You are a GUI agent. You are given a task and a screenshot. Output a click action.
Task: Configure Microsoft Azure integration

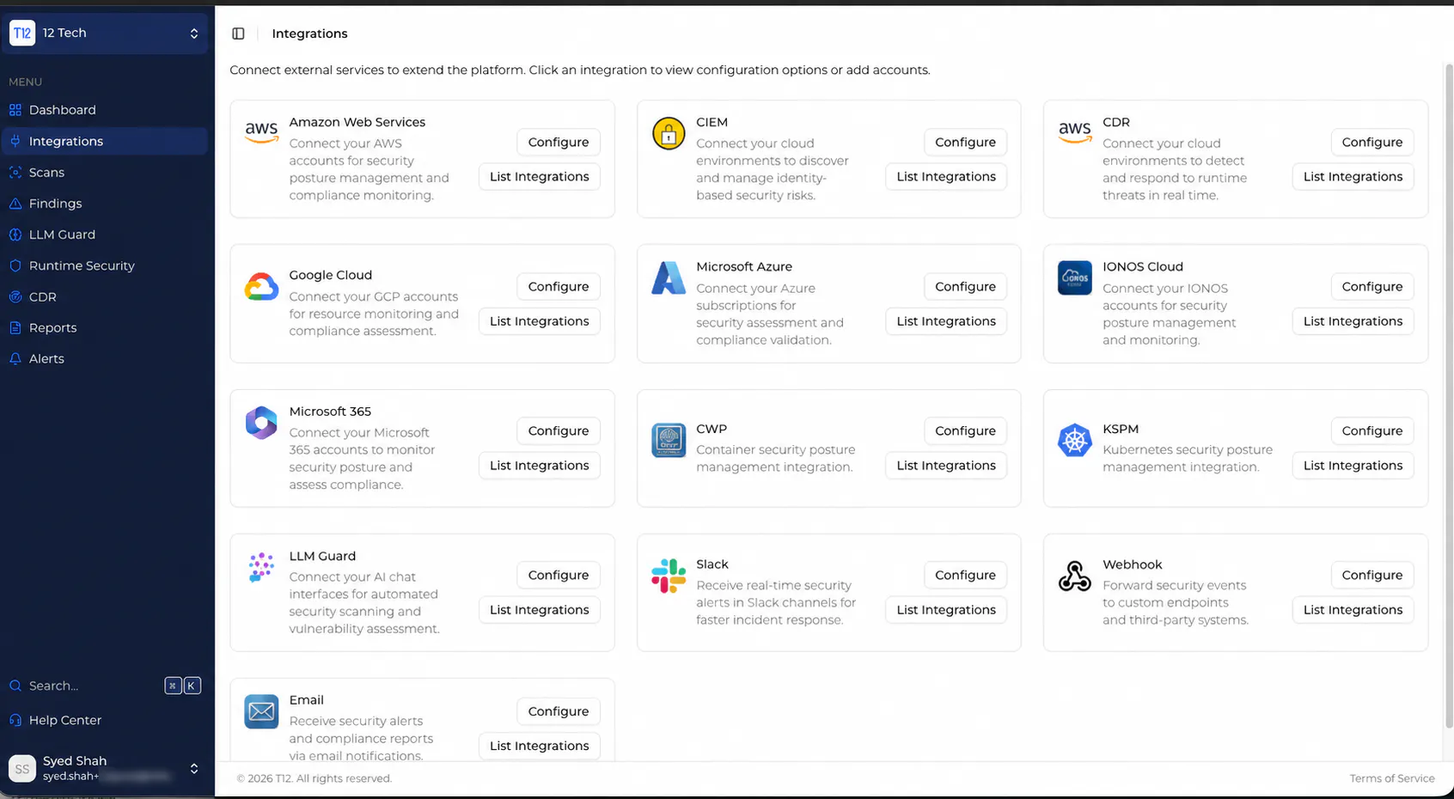click(965, 287)
